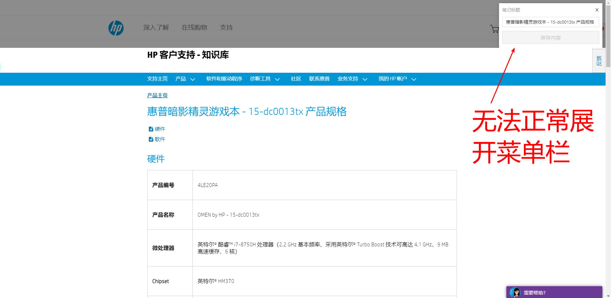Expand the 我的 HP 帐户 dropdown chevron

coord(414,79)
